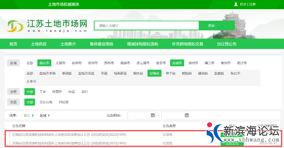Go to the 首页 navigation tab

pos(13,44)
